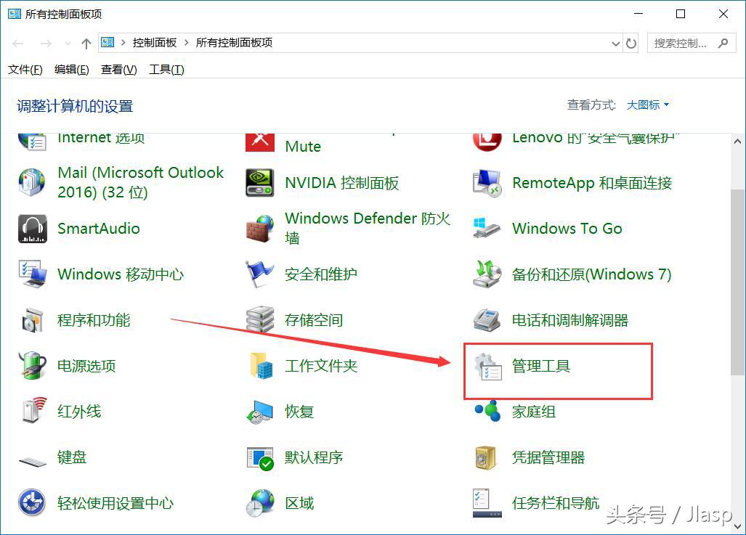746x535 pixels.
Task: Open Windows To Go text link
Action: (x=567, y=228)
